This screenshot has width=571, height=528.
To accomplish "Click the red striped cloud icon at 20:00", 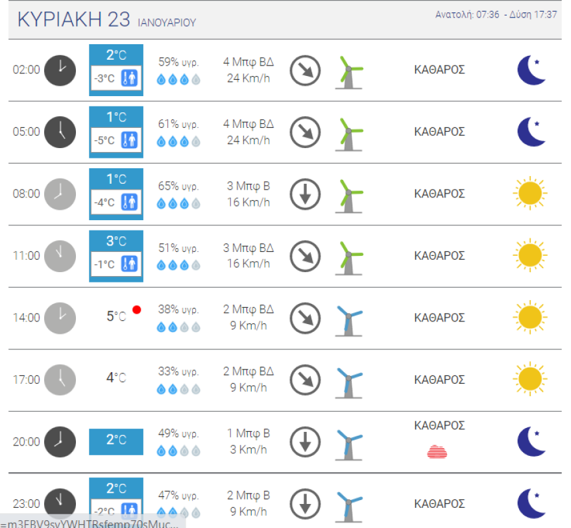I will [439, 452].
